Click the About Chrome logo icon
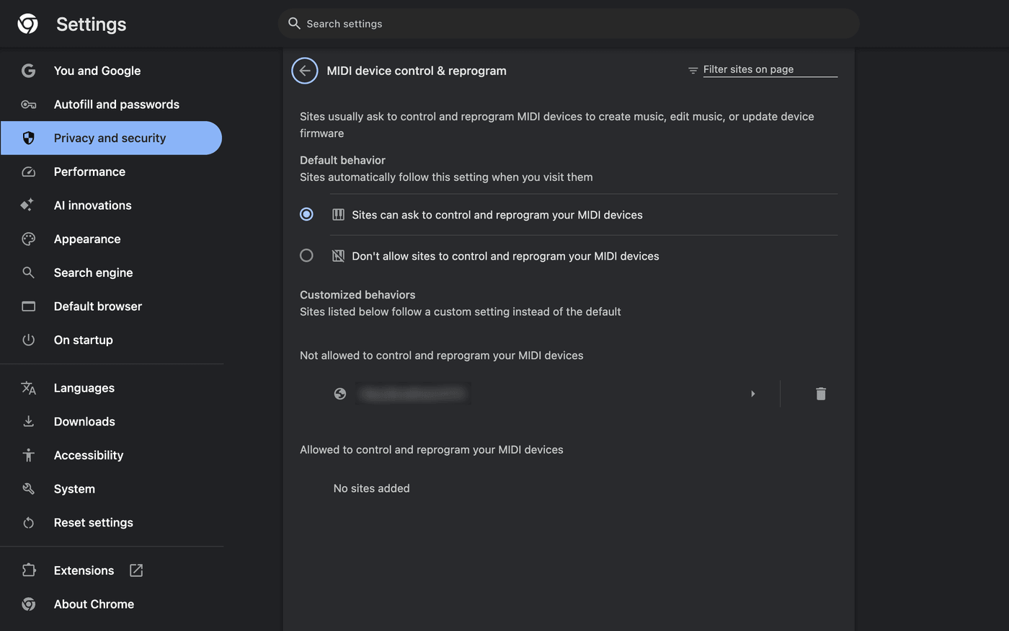Image resolution: width=1009 pixels, height=631 pixels. (28, 604)
